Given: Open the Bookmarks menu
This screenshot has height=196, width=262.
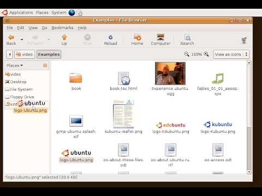Looking at the screenshot, I should (x=62, y=28).
